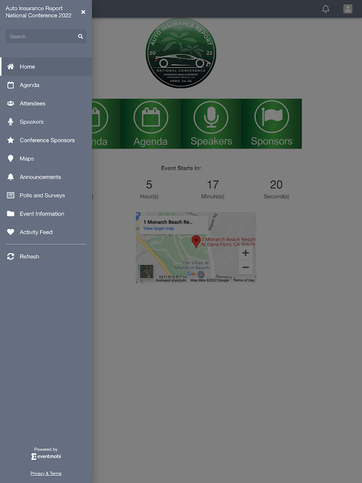Open Polls and Surveys label

42,195
